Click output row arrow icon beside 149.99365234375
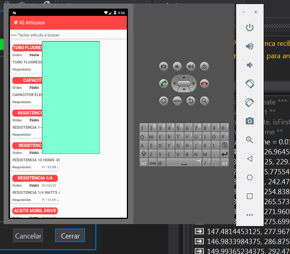 click(199, 251)
